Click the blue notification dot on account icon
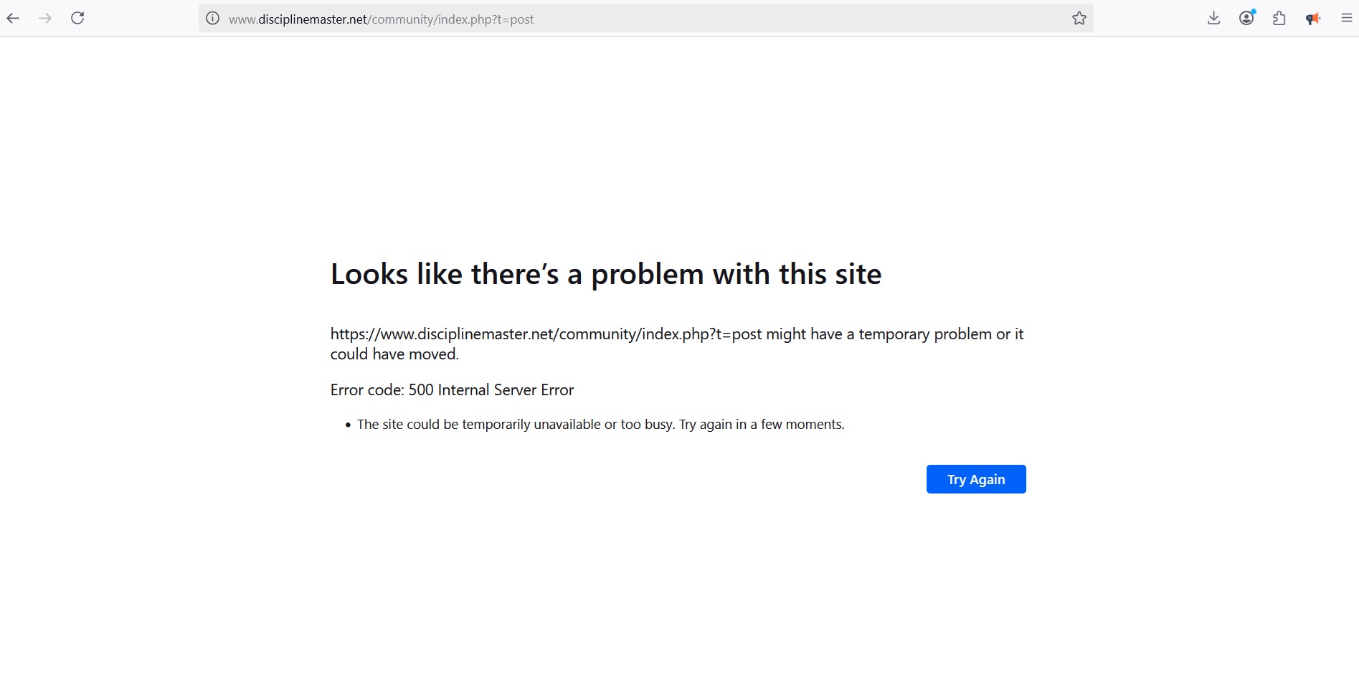Image resolution: width=1359 pixels, height=680 pixels. pos(1253,12)
